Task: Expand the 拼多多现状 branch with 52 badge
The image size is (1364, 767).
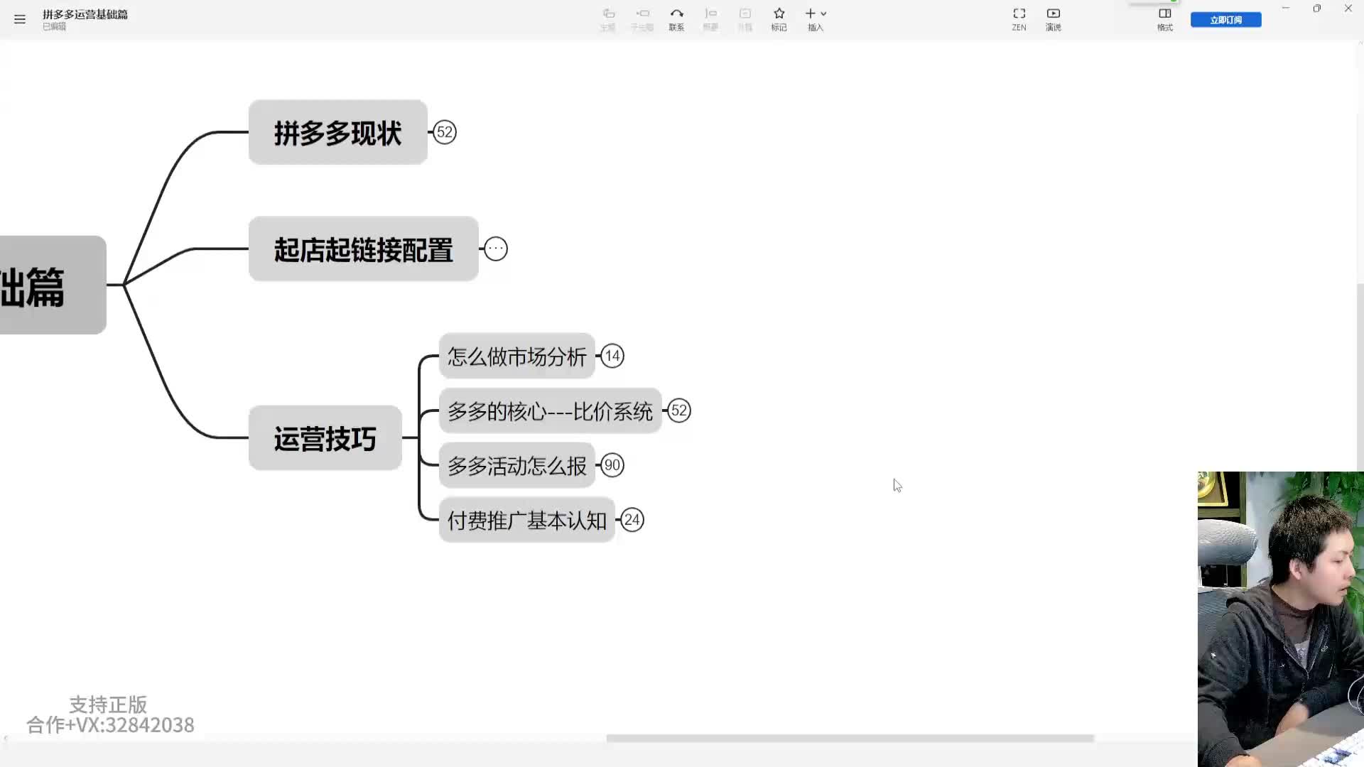Action: (x=445, y=132)
